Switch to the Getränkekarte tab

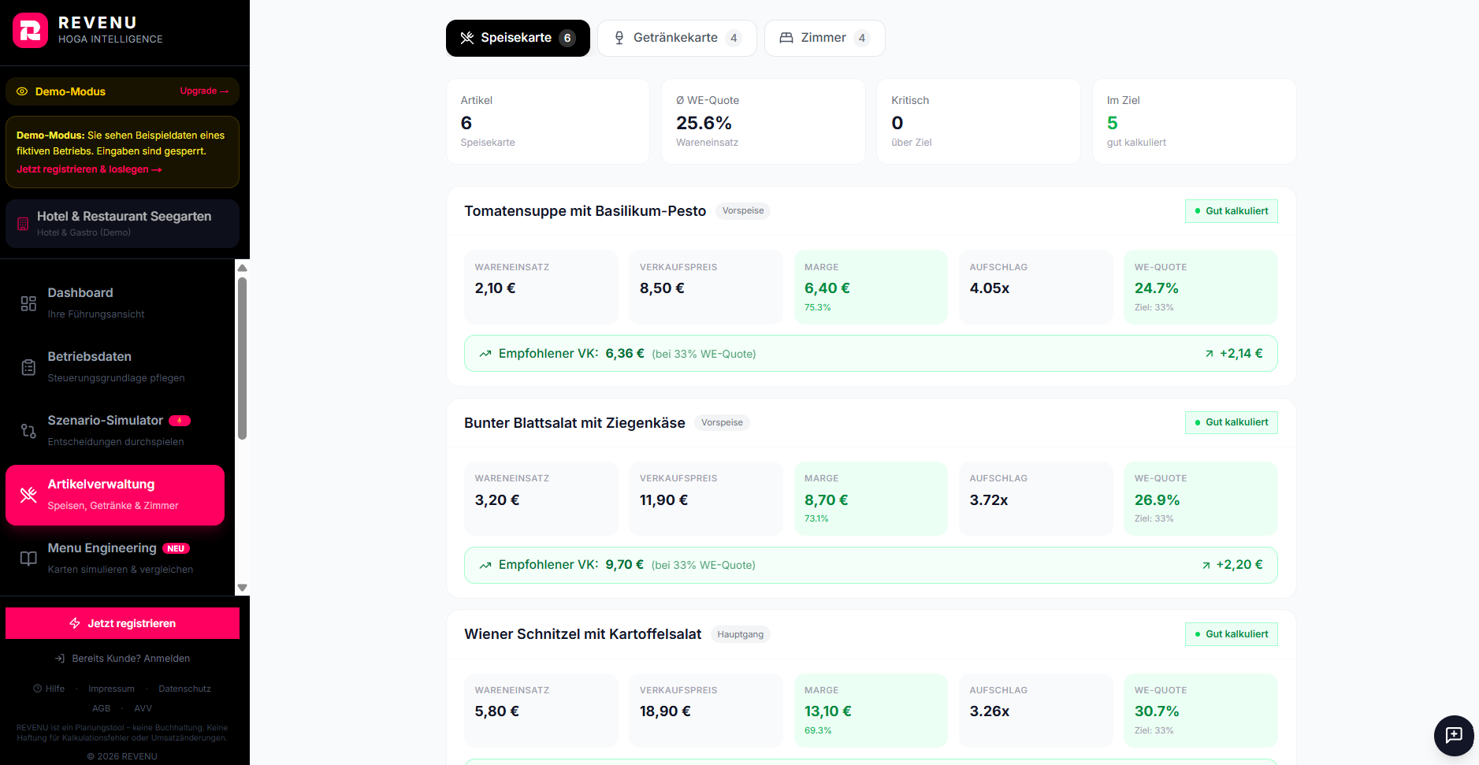(x=676, y=38)
